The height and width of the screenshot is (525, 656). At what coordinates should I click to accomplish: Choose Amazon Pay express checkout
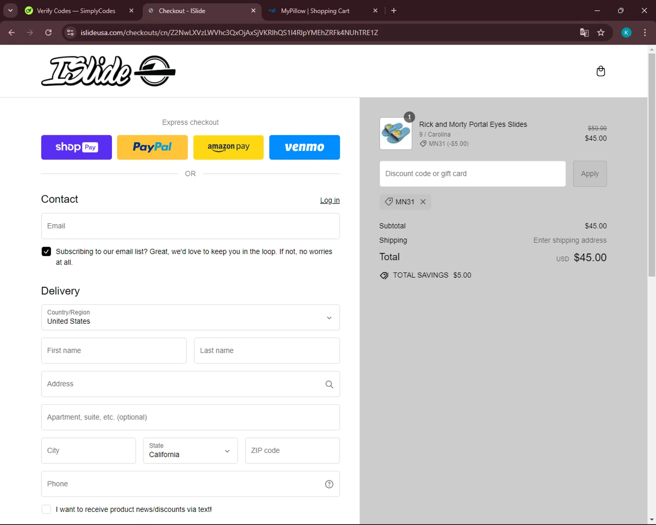pos(228,147)
